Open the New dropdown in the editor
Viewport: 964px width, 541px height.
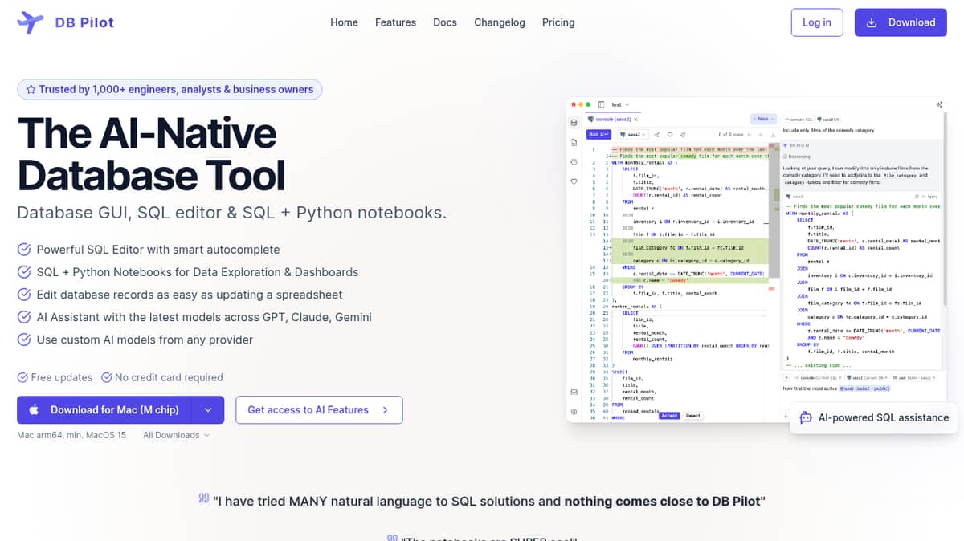763,119
